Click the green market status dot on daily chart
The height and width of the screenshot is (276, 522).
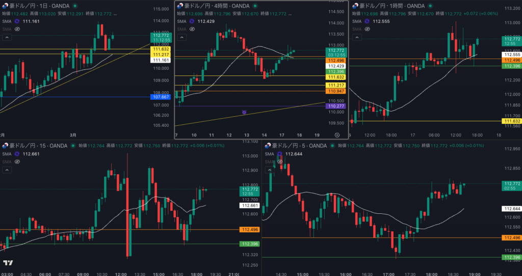pyautogui.click(x=75, y=6)
